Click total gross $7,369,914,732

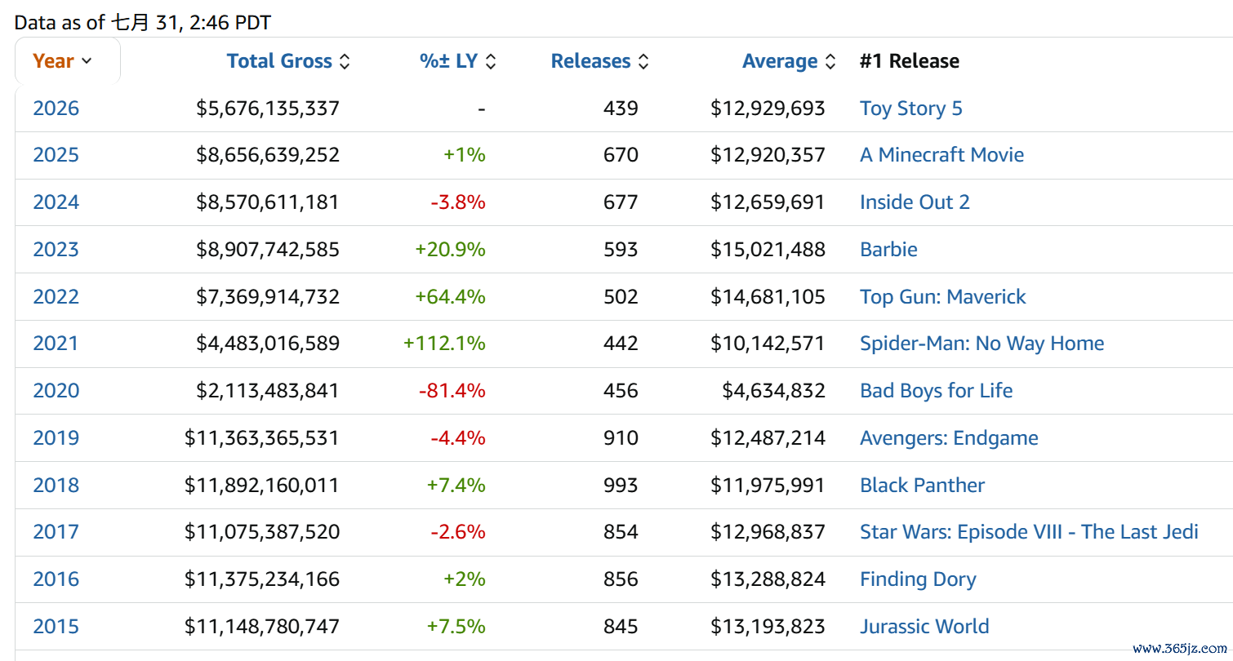(268, 297)
